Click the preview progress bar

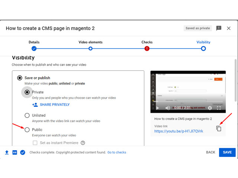pyautogui.click(x=188, y=102)
